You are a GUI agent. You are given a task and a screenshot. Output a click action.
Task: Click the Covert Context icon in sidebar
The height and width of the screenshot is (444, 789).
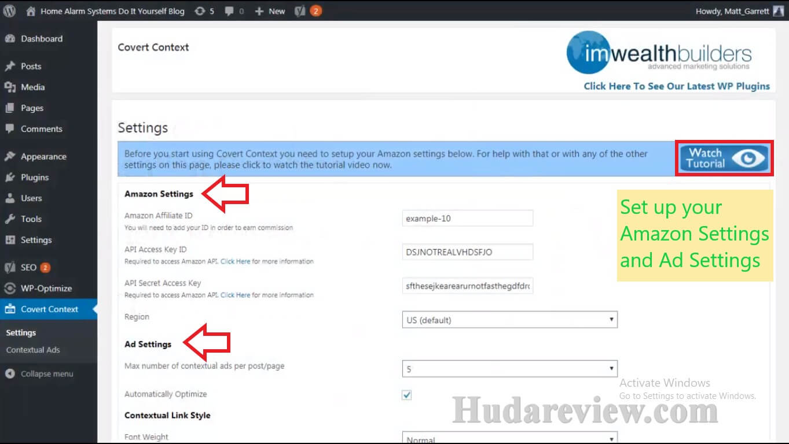pos(10,309)
